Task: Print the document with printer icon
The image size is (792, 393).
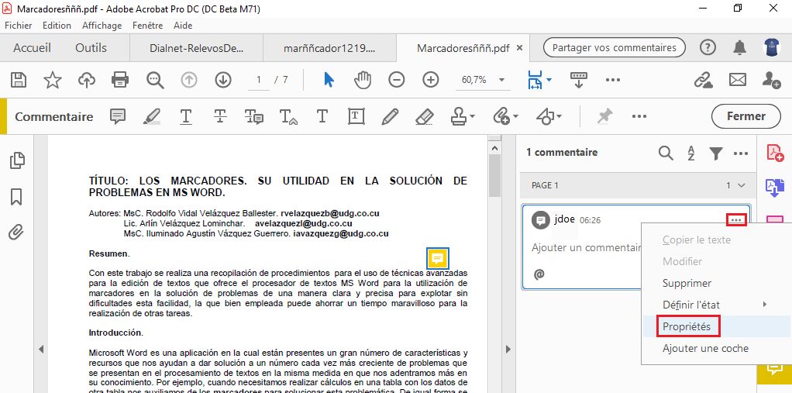Action: click(x=120, y=80)
